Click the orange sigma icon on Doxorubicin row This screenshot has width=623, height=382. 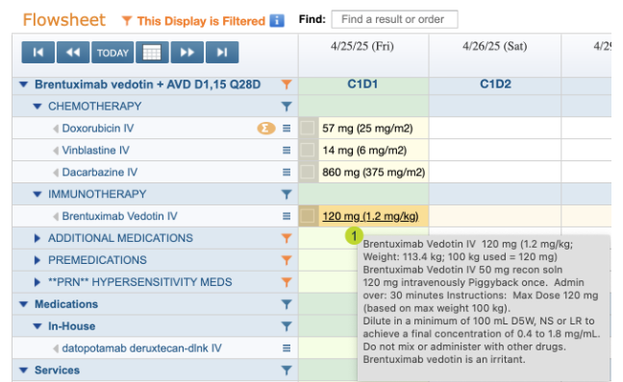click(x=265, y=128)
